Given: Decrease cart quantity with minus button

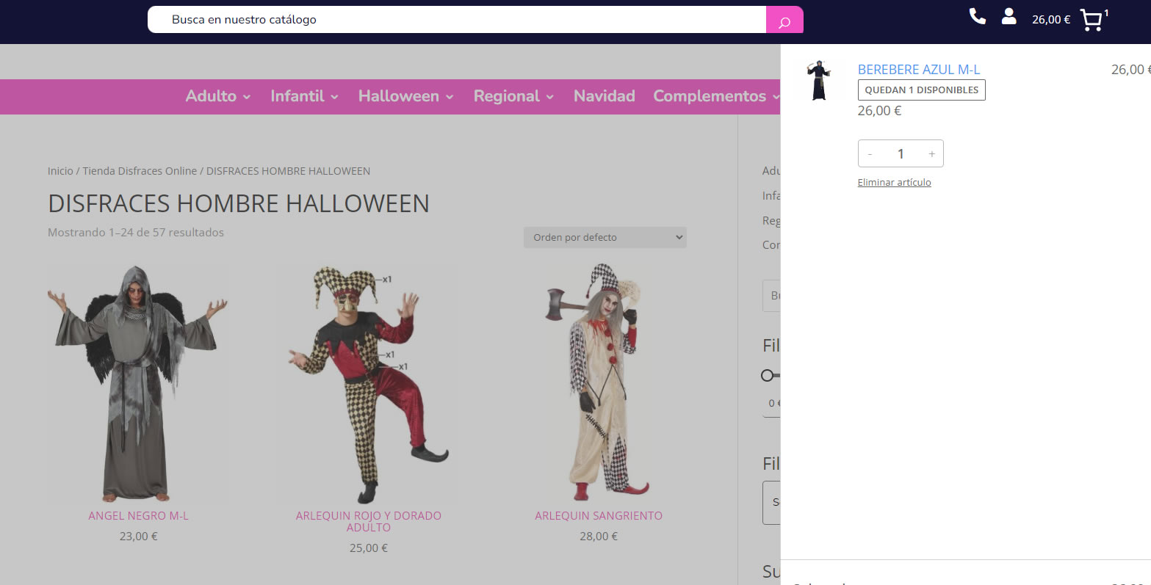Looking at the screenshot, I should coord(870,154).
